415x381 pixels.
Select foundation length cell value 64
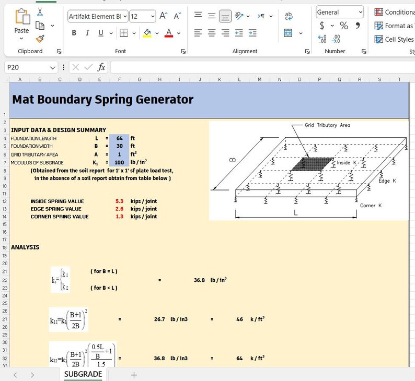click(x=119, y=138)
